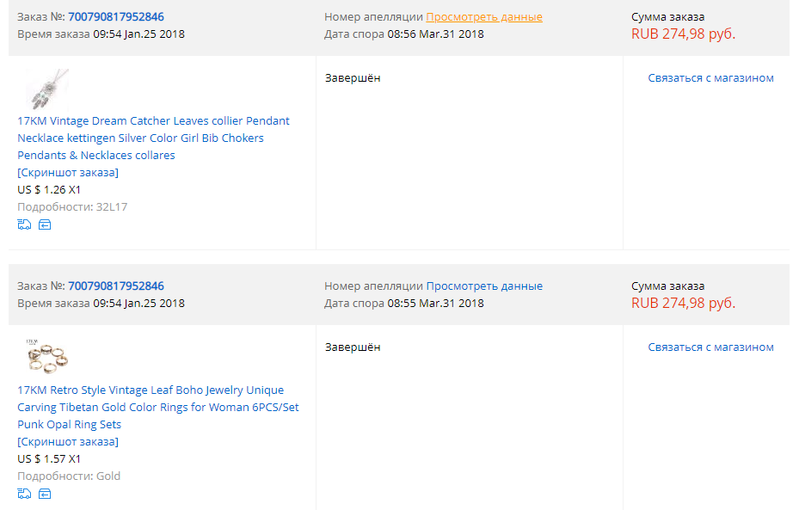Click the delivery truck icon under necklace order

point(23,224)
